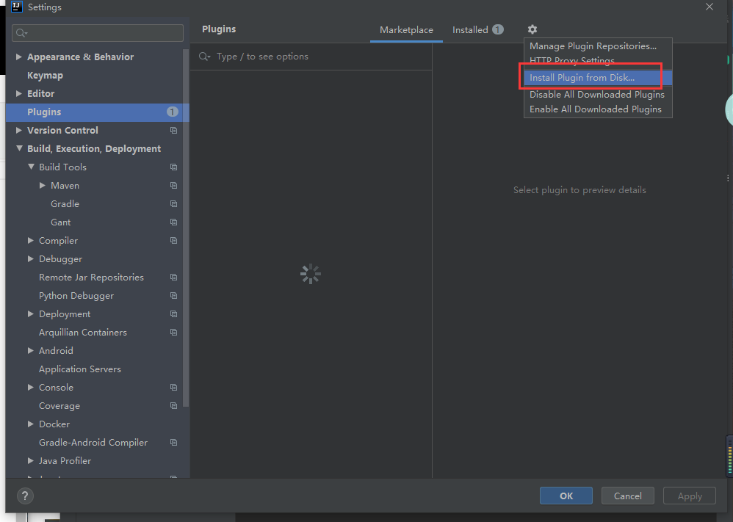Choose Install Plugin from Disk

coord(597,78)
